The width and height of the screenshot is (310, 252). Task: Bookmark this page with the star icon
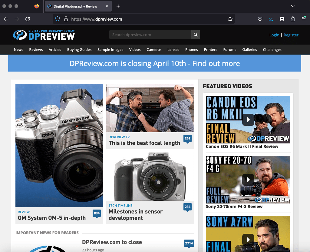point(230,19)
